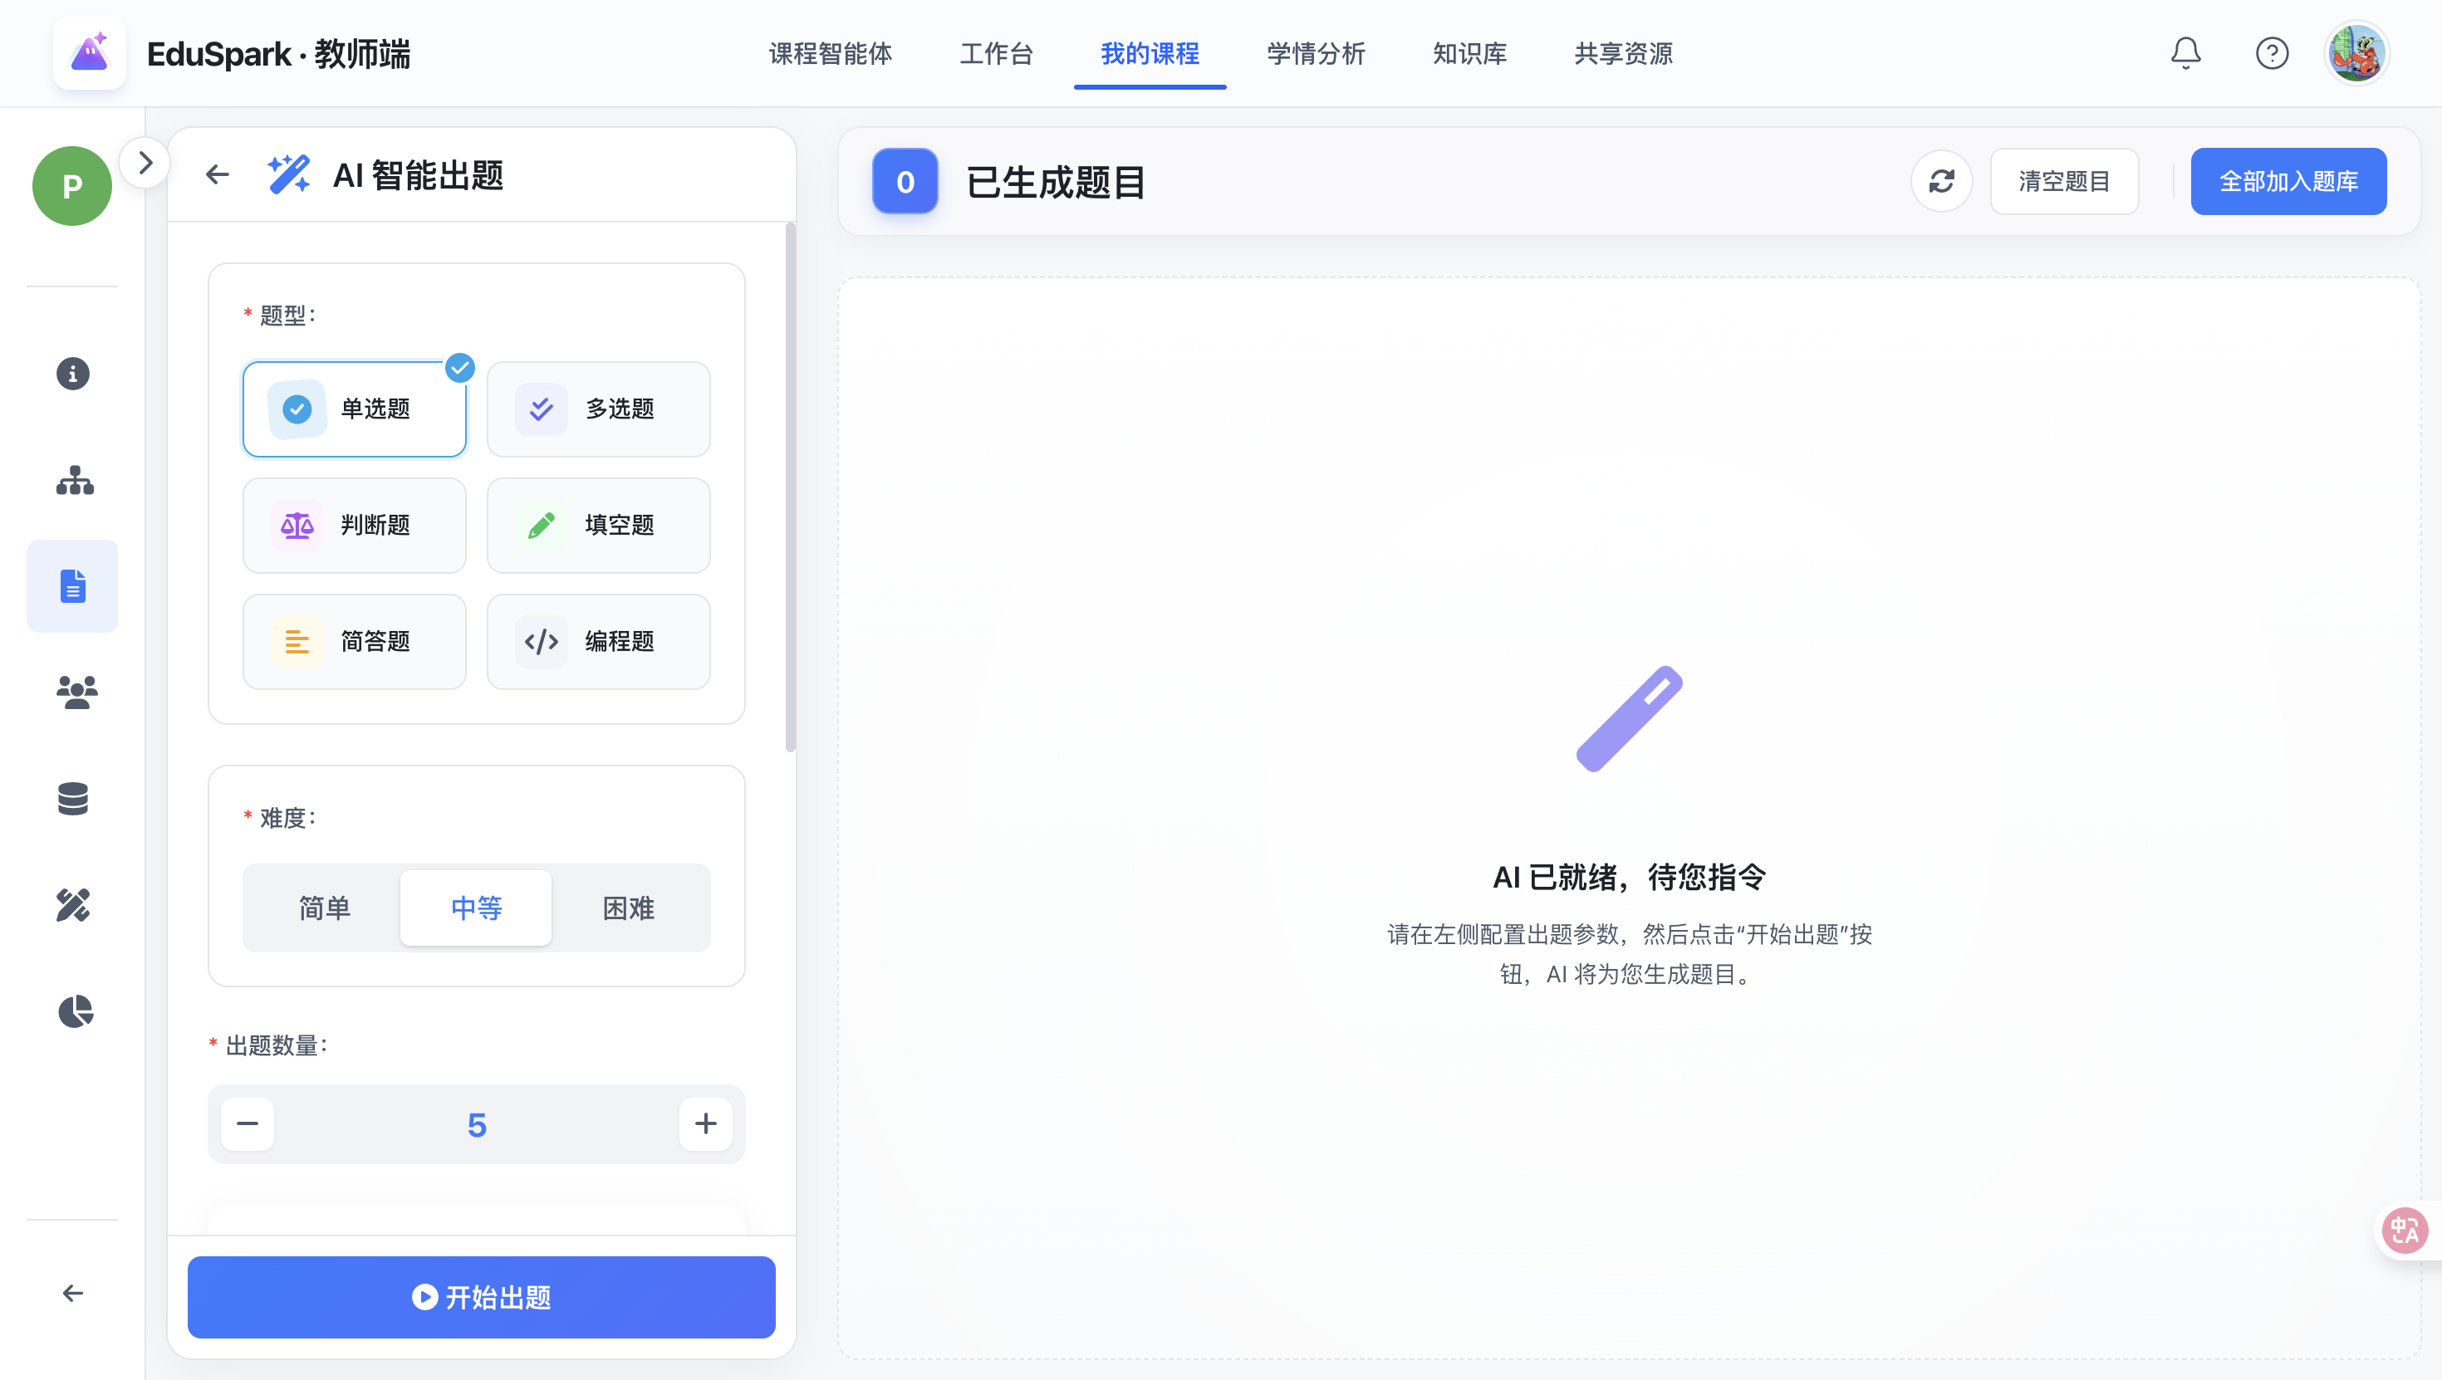This screenshot has width=2442, height=1380.
Task: Open the 共享资源 tab
Action: point(1623,53)
